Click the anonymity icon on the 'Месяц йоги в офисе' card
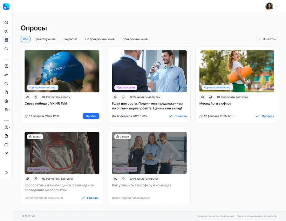The height and width of the screenshot is (221, 286). 202,97
